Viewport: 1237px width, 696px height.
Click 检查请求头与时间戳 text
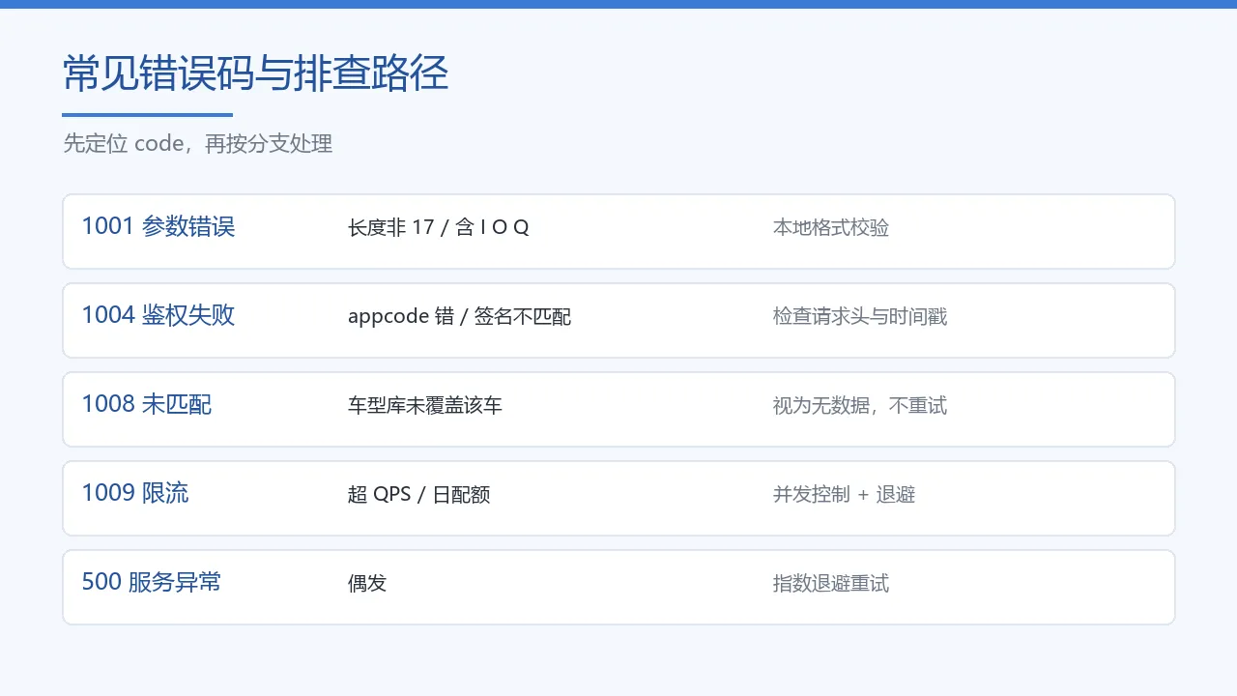click(860, 317)
